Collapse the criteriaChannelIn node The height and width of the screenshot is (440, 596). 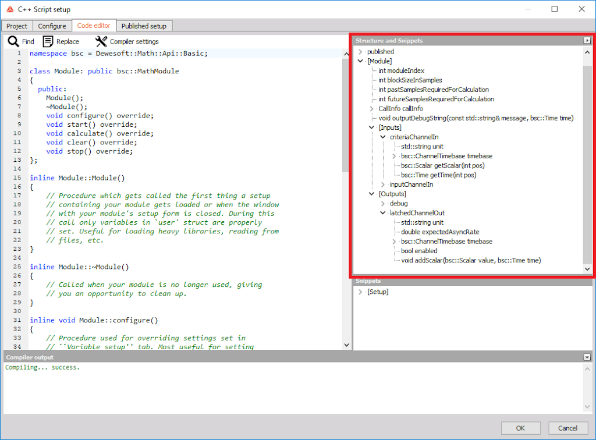point(383,137)
